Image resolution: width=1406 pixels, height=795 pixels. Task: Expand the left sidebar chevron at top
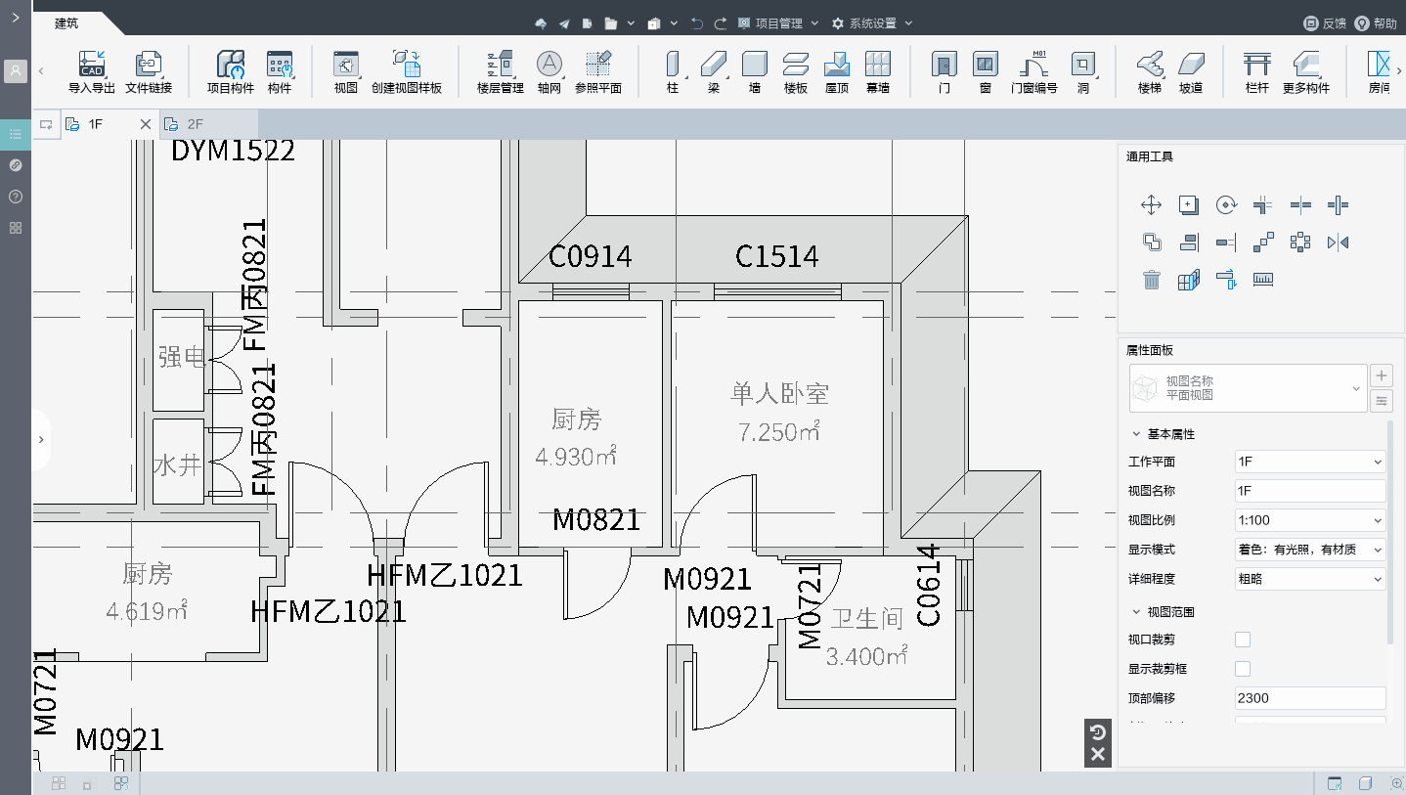point(16,19)
